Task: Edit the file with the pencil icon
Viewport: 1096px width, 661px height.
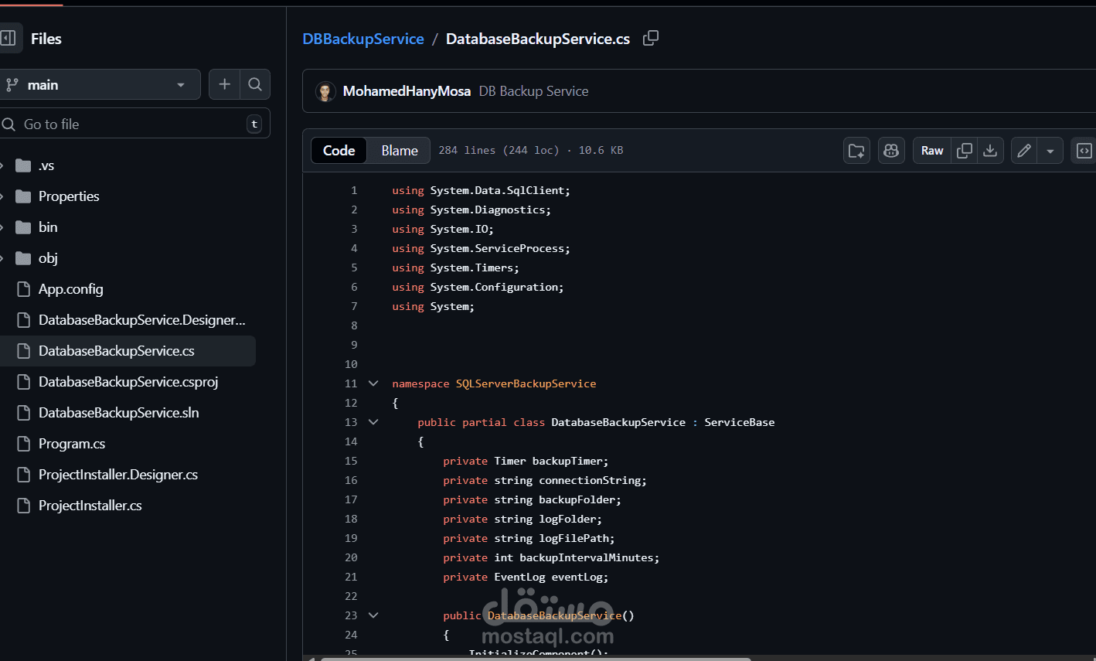Action: [1023, 150]
